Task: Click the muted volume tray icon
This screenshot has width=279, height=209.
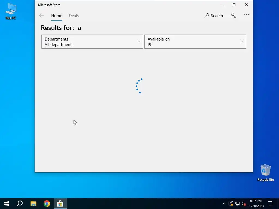Action: coord(244,204)
